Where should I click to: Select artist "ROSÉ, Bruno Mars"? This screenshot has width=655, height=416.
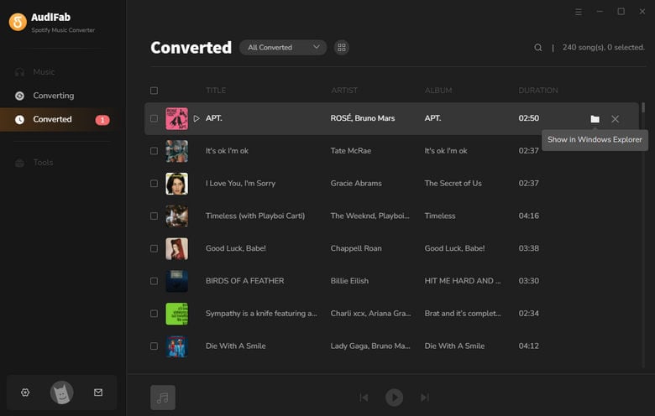363,118
